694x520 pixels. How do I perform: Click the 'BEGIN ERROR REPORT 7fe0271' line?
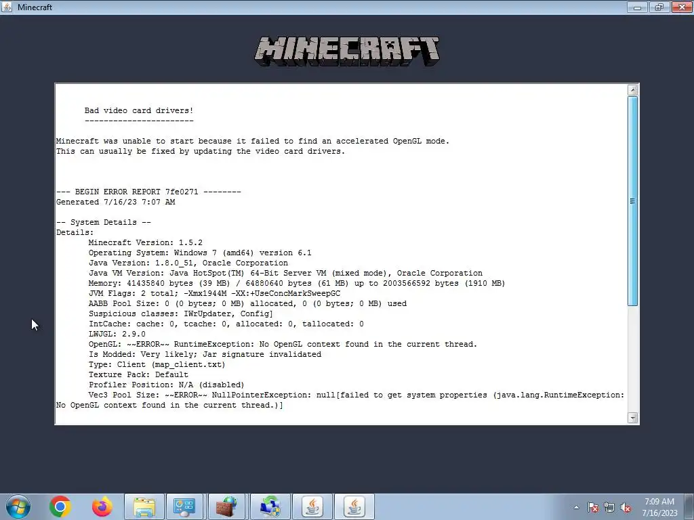(x=148, y=192)
